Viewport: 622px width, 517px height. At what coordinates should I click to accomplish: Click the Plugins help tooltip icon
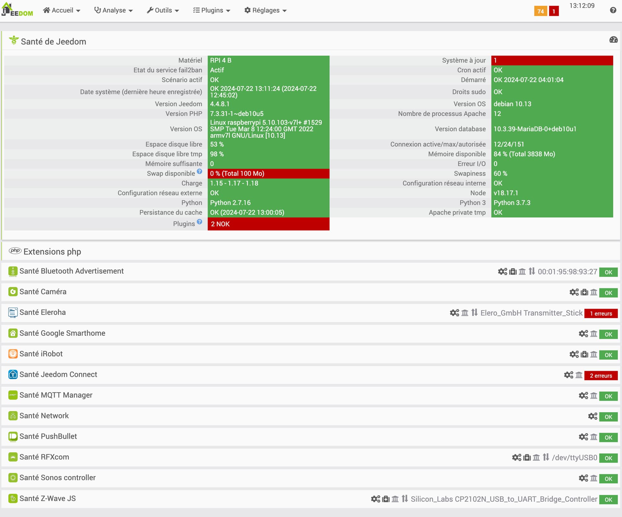[200, 222]
